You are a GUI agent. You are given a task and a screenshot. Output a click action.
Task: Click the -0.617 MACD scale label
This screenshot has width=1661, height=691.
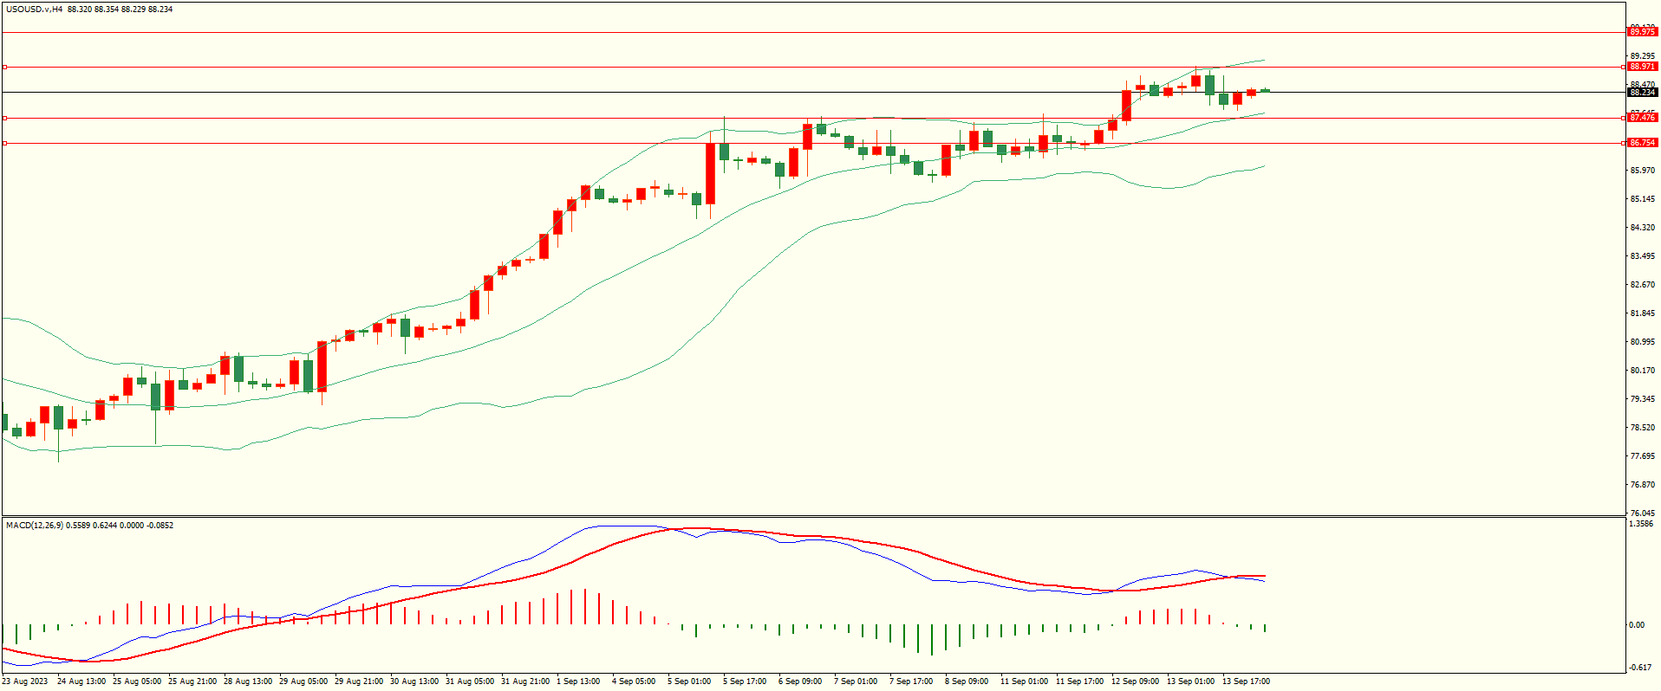(x=1640, y=668)
